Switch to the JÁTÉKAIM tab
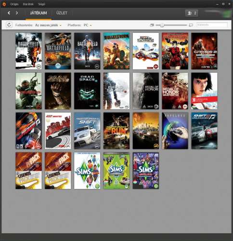233x241 pixels. pos(39,13)
